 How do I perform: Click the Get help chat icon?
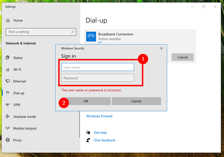[x=88, y=132]
